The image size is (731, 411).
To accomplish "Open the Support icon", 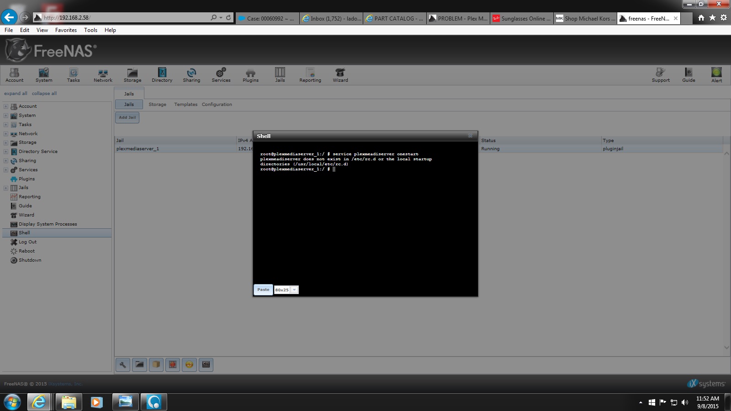I will click(661, 75).
